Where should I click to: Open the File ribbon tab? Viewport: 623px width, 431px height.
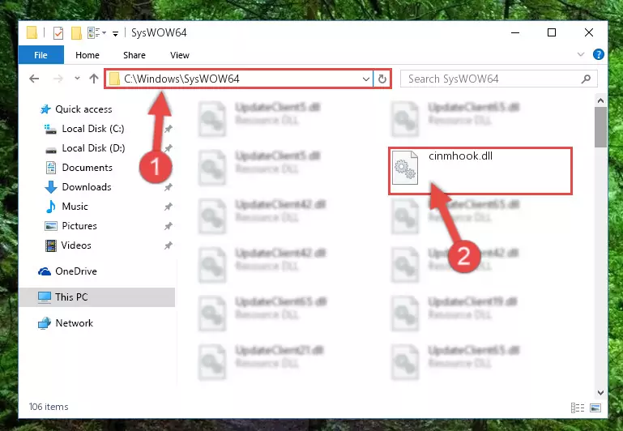(41, 55)
